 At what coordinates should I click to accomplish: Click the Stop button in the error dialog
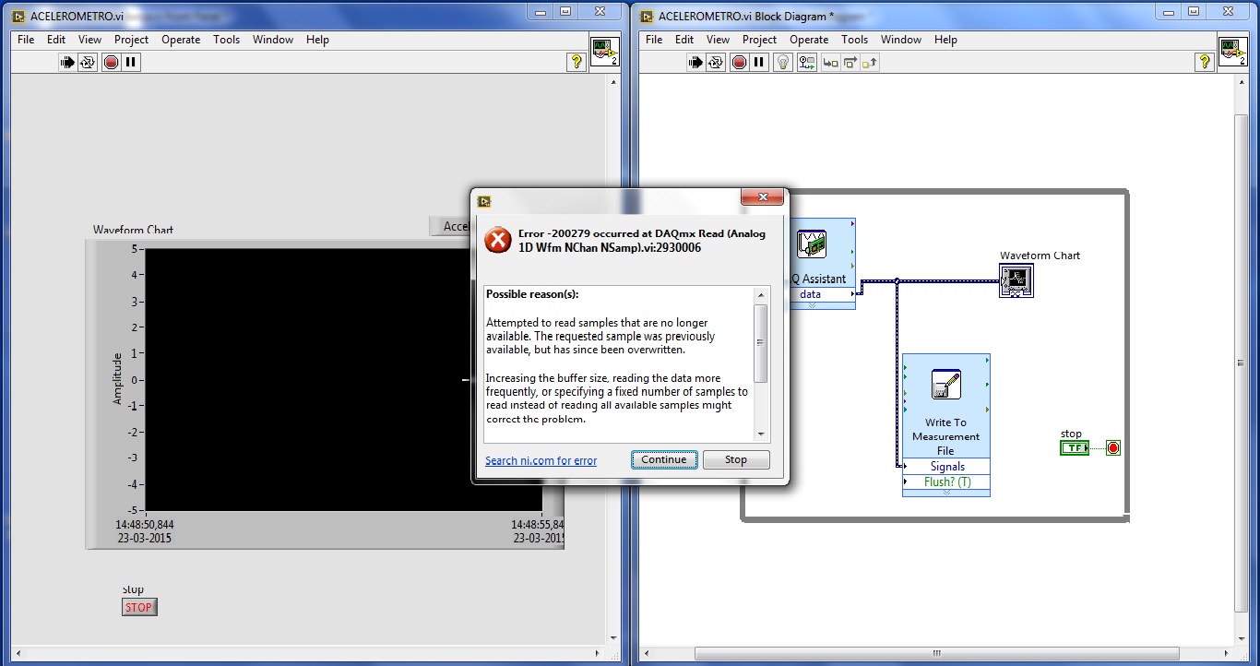tap(736, 459)
